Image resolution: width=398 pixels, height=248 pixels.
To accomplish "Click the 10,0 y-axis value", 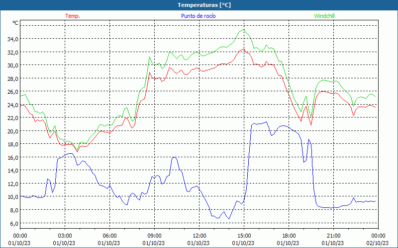I will tap(12, 196).
